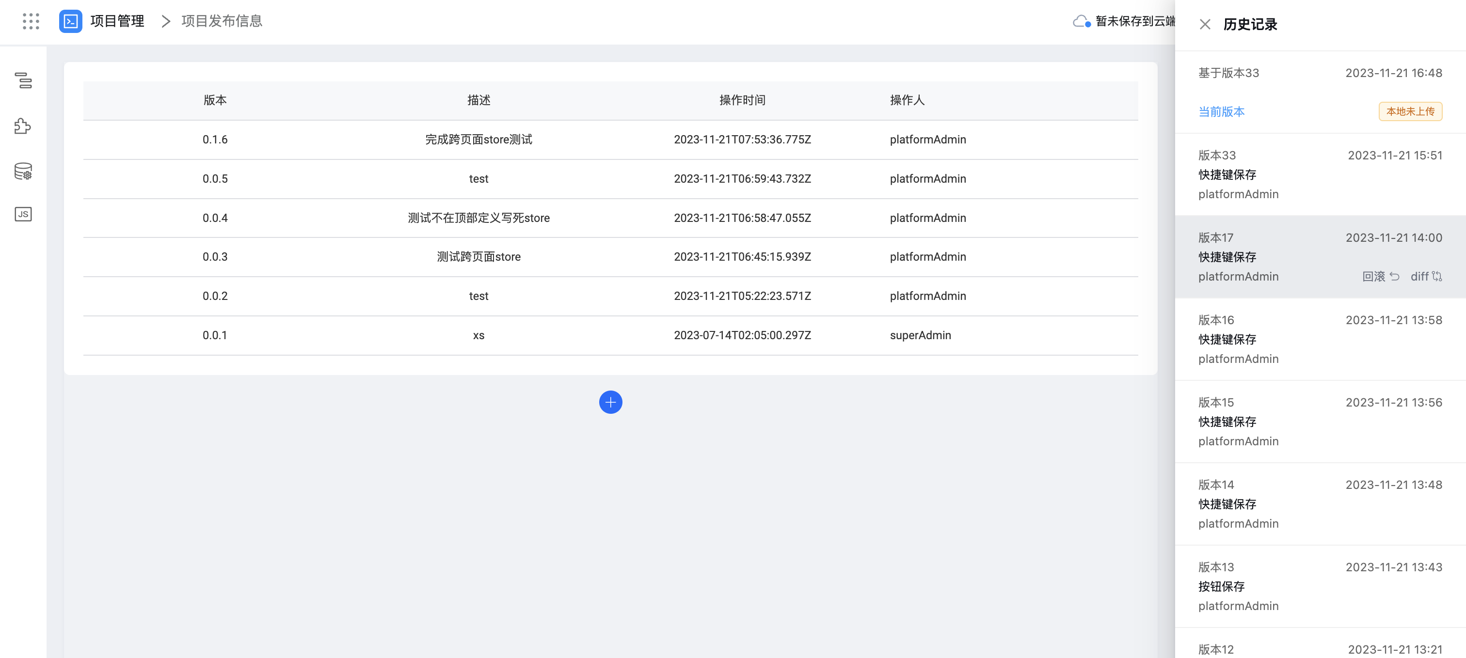Close the 历史记录 panel

[x=1205, y=24]
